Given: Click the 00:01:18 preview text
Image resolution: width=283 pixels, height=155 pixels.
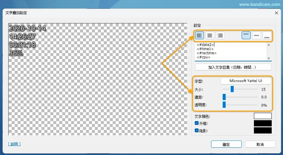Looking at the screenshot, I should (x=22, y=45).
